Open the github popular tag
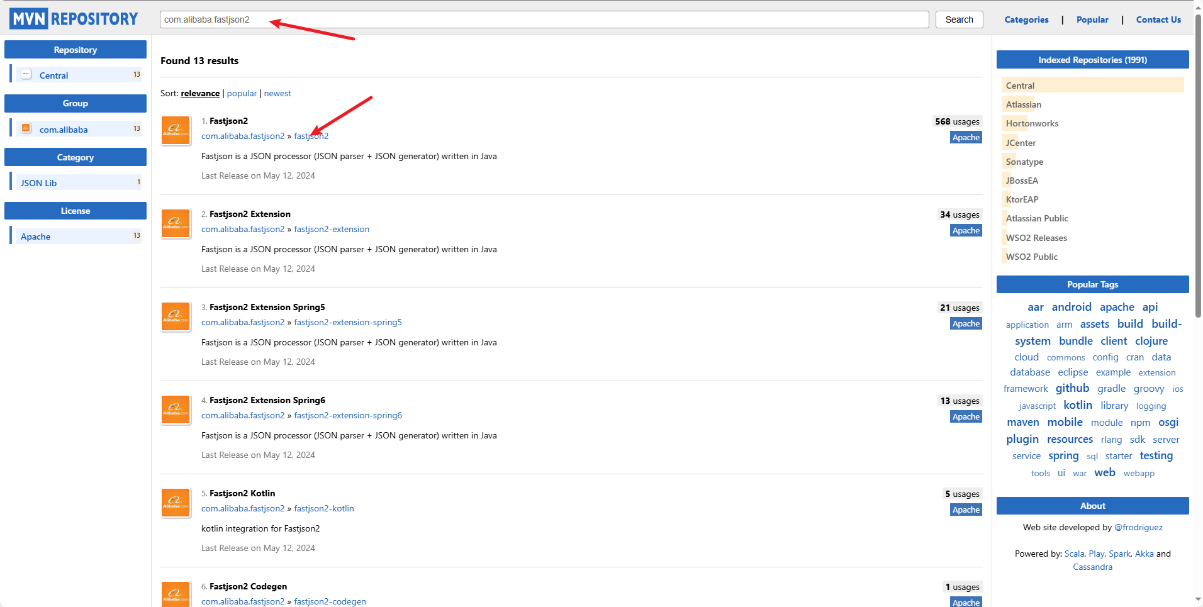This screenshot has height=607, width=1203. pos(1072,388)
